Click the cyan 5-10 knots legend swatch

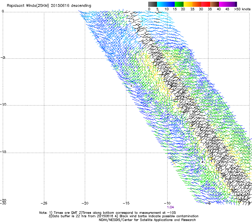click(161, 4)
